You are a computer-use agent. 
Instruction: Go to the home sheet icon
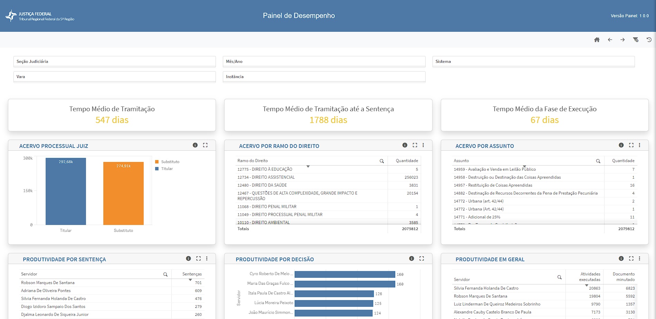(597, 40)
